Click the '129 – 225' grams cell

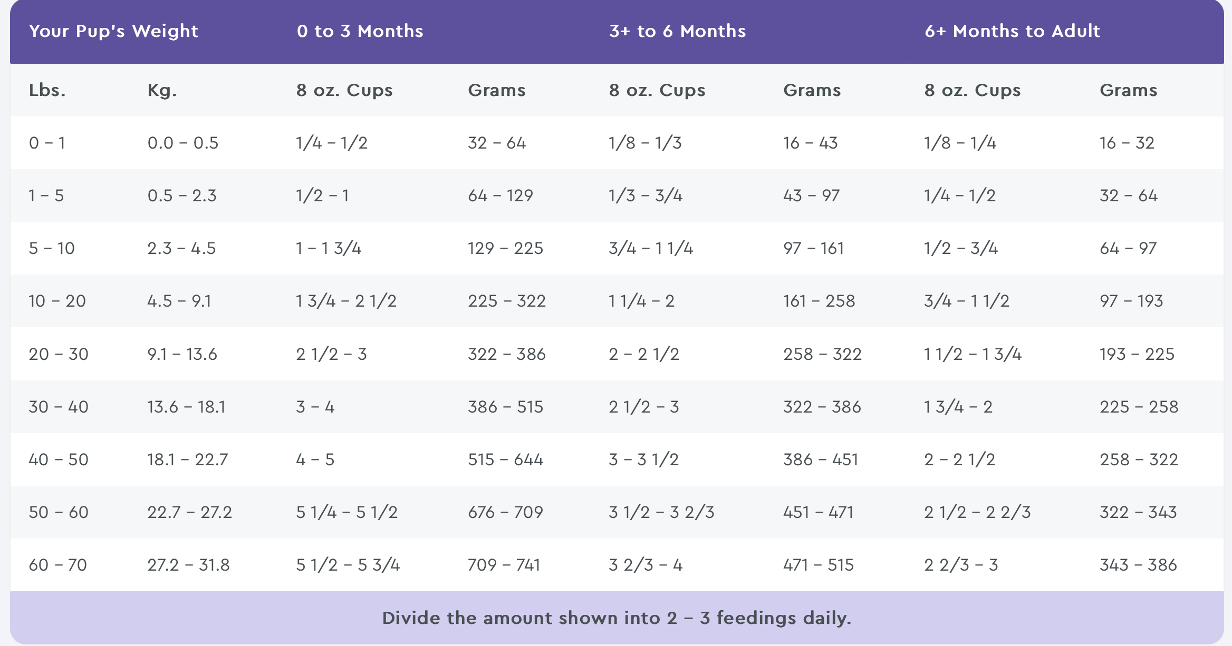pyautogui.click(x=505, y=248)
